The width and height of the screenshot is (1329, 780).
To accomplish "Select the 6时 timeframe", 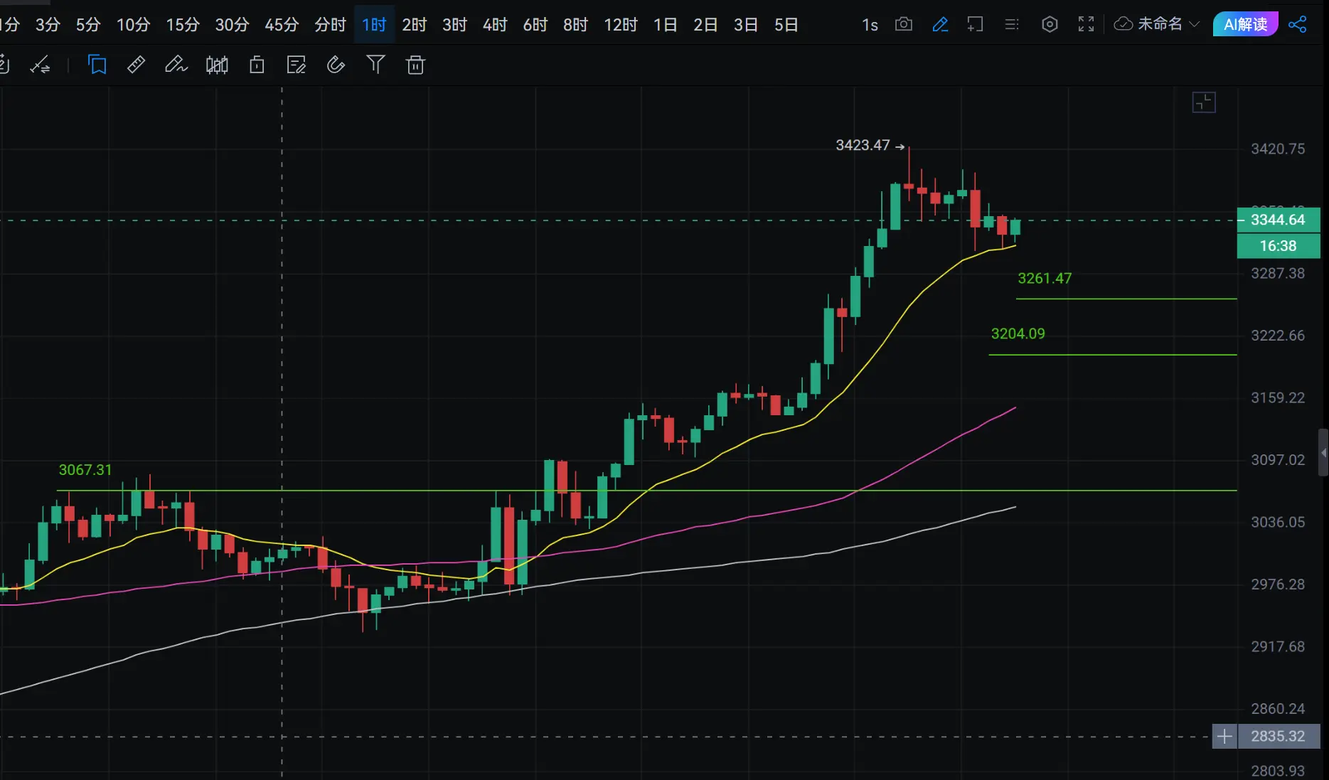I will tap(535, 25).
